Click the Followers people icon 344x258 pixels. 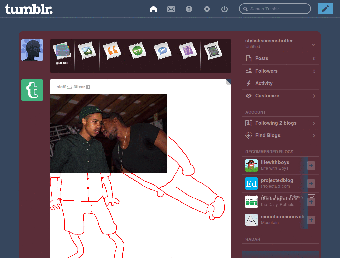(x=248, y=71)
